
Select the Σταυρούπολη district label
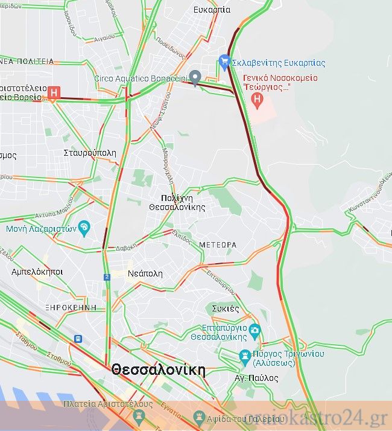90,153
